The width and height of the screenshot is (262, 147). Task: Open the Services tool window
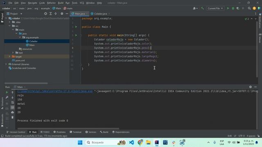tap(91, 132)
